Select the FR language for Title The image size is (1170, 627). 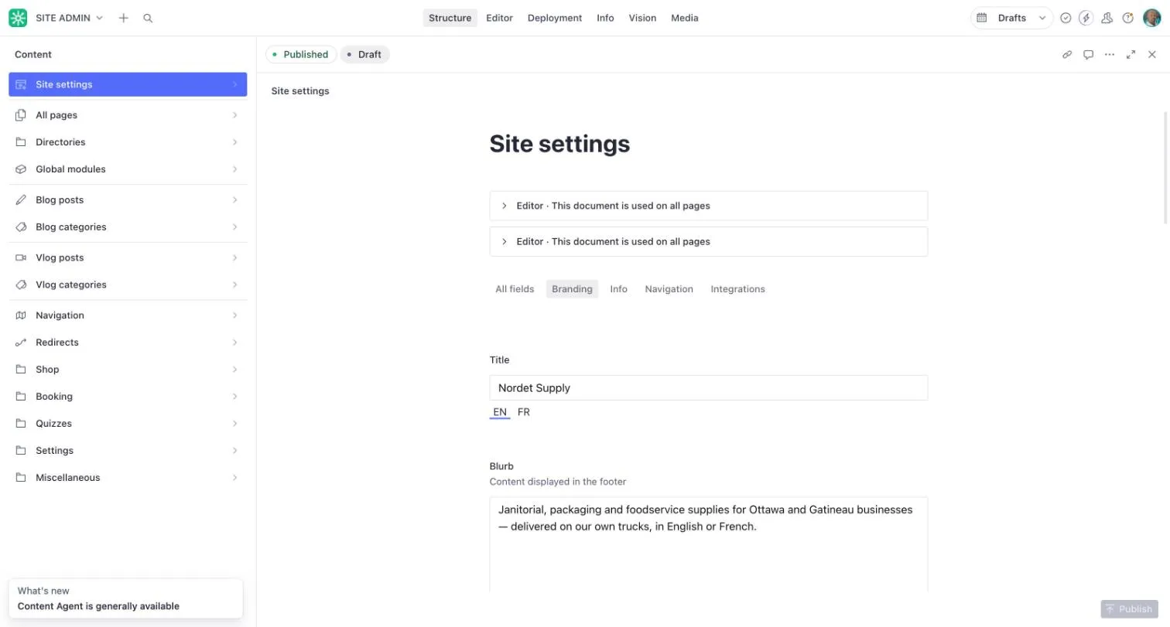tap(524, 412)
